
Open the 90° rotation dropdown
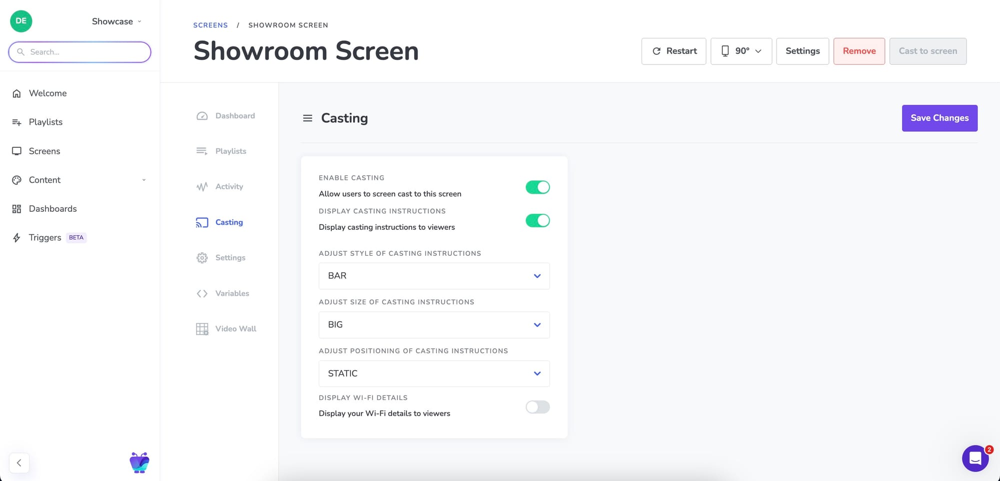point(741,51)
